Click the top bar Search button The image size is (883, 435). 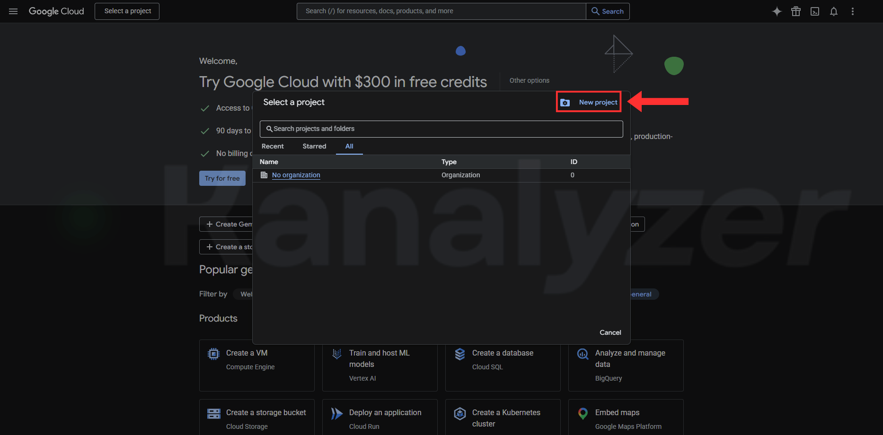pos(608,11)
